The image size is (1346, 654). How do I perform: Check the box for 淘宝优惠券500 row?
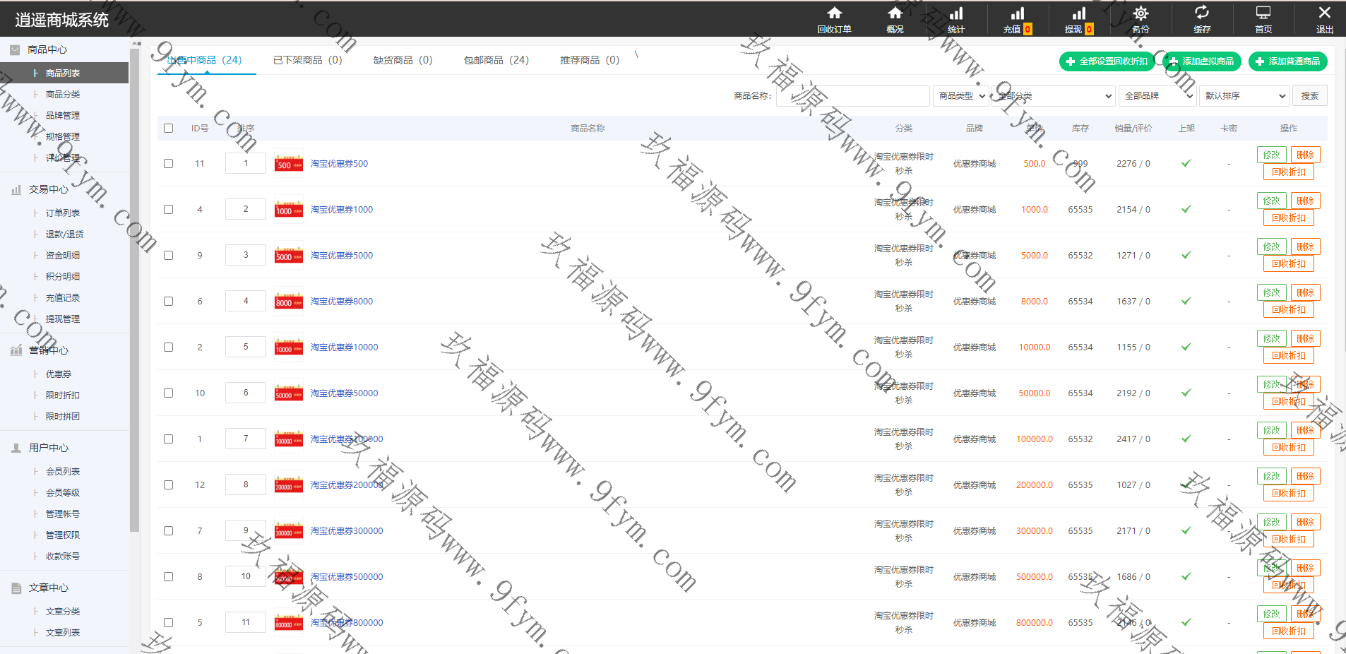[x=168, y=164]
